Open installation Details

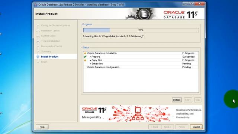(x=177, y=100)
